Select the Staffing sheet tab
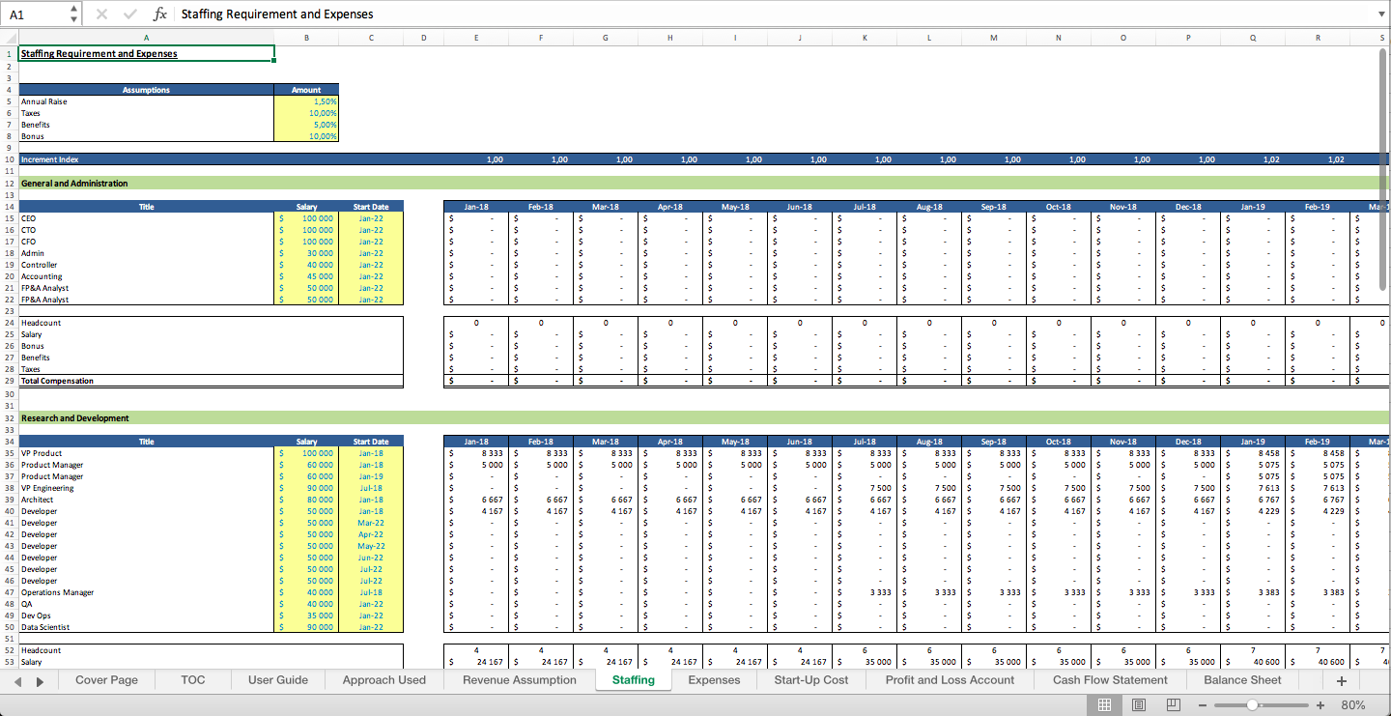 pyautogui.click(x=634, y=680)
